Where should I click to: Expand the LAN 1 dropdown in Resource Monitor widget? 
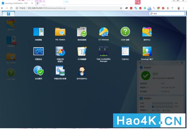point(148,110)
